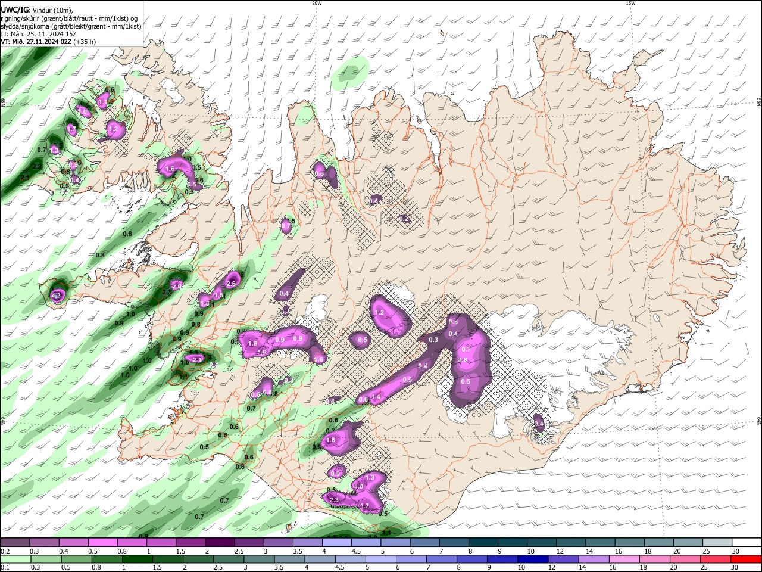Select dark teal snow swatch between 8 and 9
This screenshot has width=762, height=572.
coord(483,543)
